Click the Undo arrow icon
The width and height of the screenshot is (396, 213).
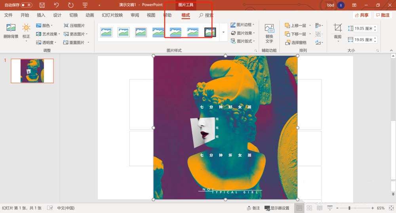click(56, 5)
